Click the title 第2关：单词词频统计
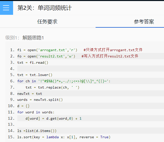The width and height of the screenshot is (164, 142). [x=45, y=8]
